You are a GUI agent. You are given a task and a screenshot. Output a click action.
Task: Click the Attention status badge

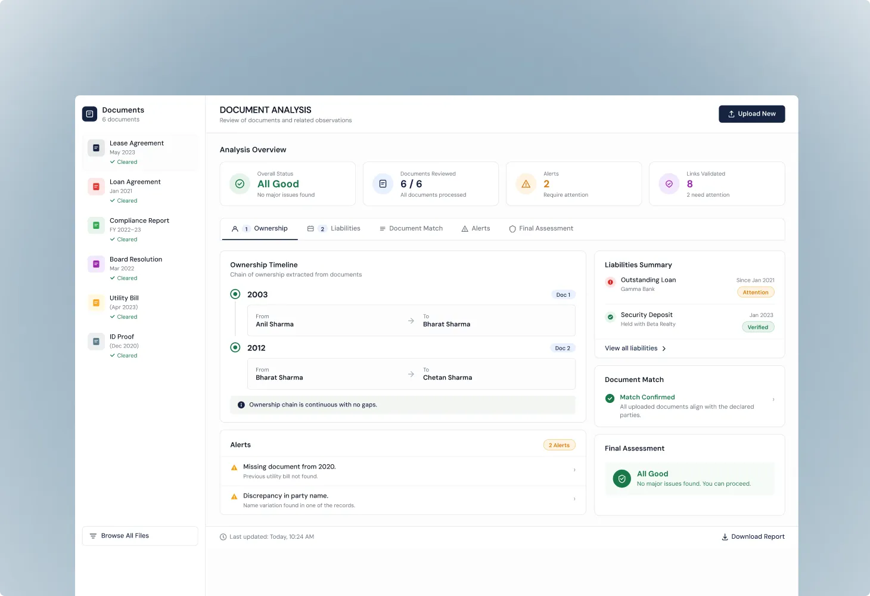[756, 293]
